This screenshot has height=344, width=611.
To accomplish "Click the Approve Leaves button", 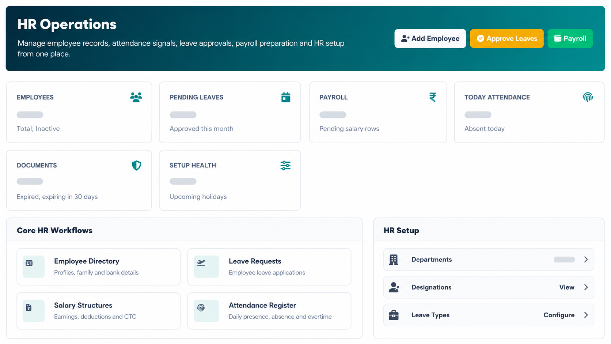I will [x=506, y=38].
